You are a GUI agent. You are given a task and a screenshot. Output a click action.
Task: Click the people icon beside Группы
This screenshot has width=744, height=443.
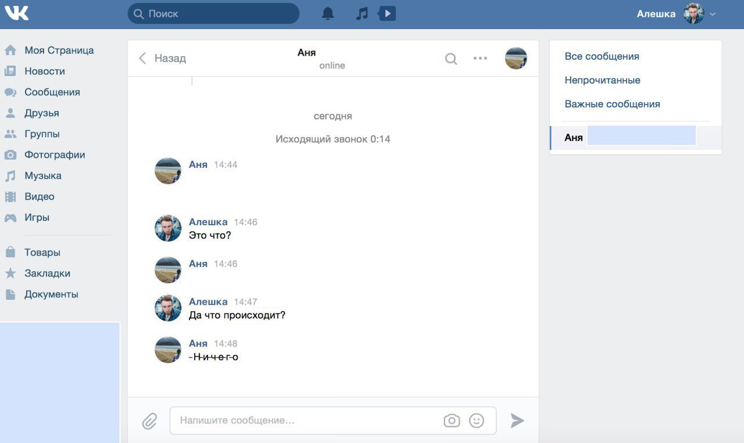(x=10, y=134)
